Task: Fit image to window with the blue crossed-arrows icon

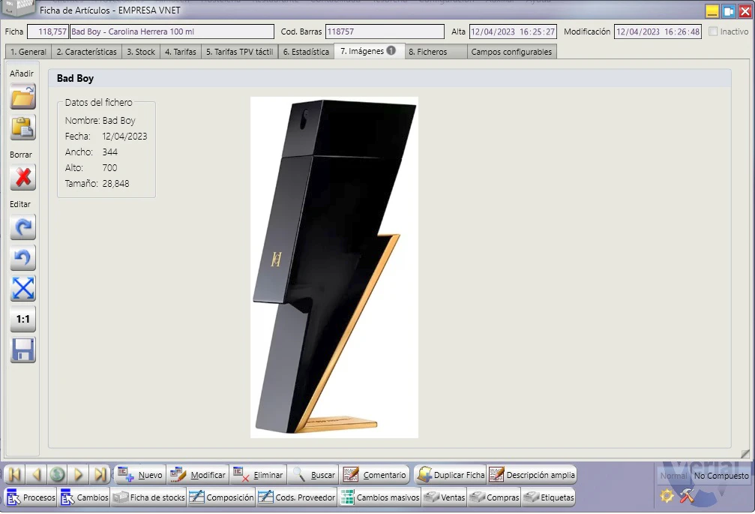Action: (22, 289)
